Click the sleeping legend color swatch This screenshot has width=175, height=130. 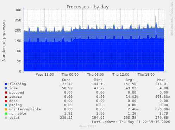pyautogui.click(x=6, y=84)
